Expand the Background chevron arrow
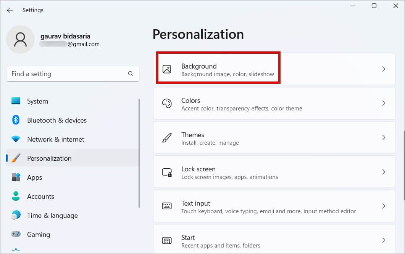 click(x=384, y=69)
